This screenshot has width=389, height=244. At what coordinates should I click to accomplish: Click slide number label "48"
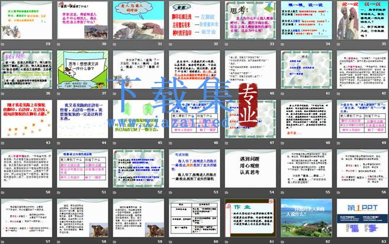tap(328, 143)
